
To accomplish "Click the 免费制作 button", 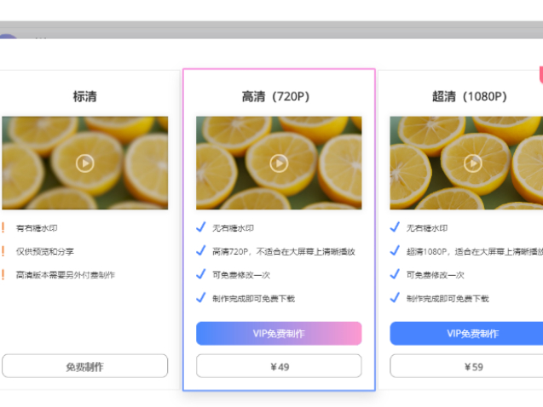I will [85, 366].
